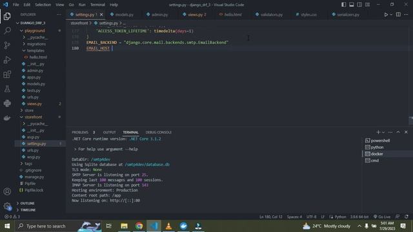The image size is (413, 232).
Task: Run Python file with play icon
Action: (x=386, y=14)
